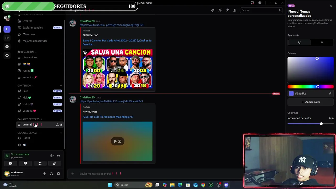
Task: Create invite for general channel
Action: (x=57, y=125)
